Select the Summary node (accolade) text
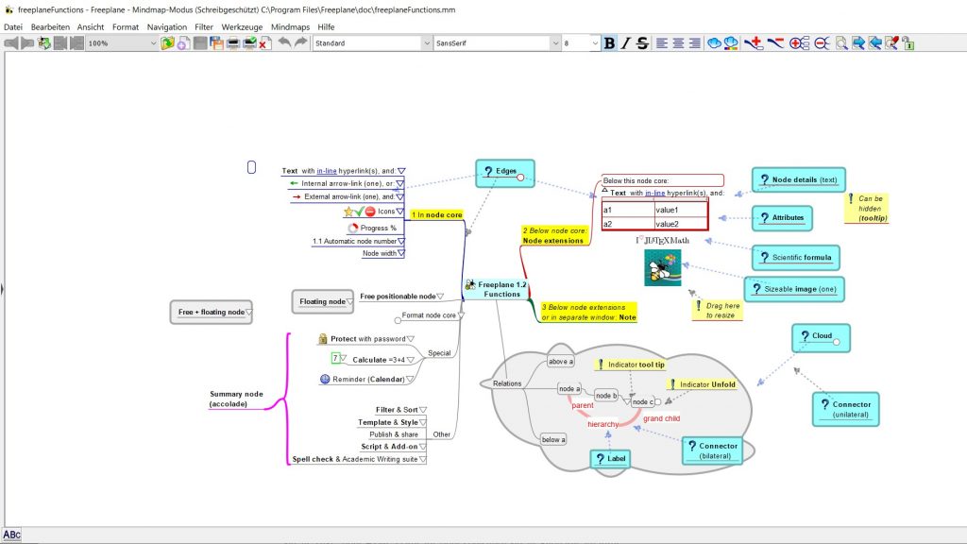The height and width of the screenshot is (544, 967). click(x=236, y=399)
